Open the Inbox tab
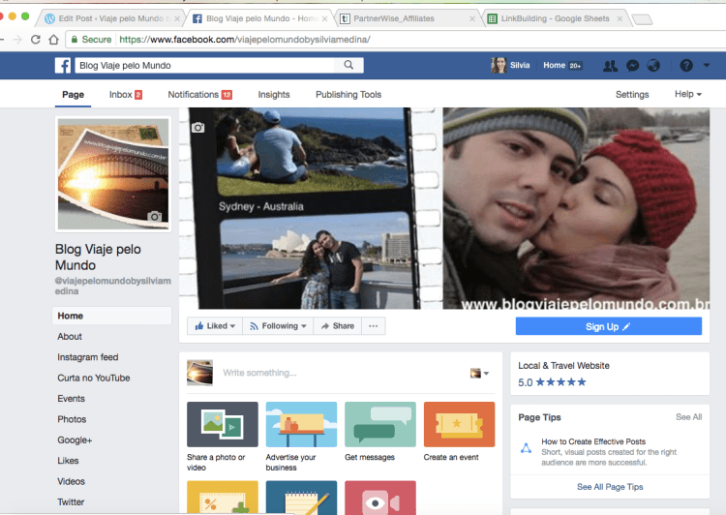This screenshot has height=515, width=726. tap(126, 95)
